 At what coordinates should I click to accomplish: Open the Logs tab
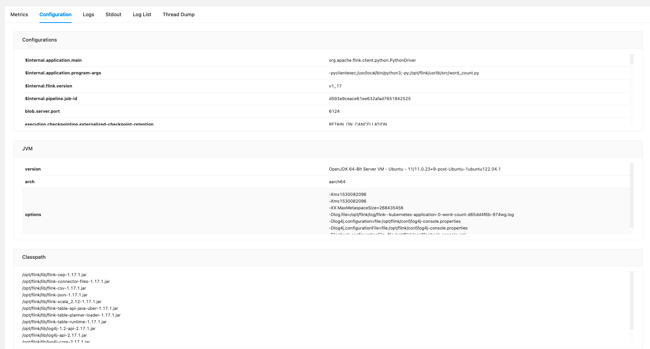[x=89, y=15]
